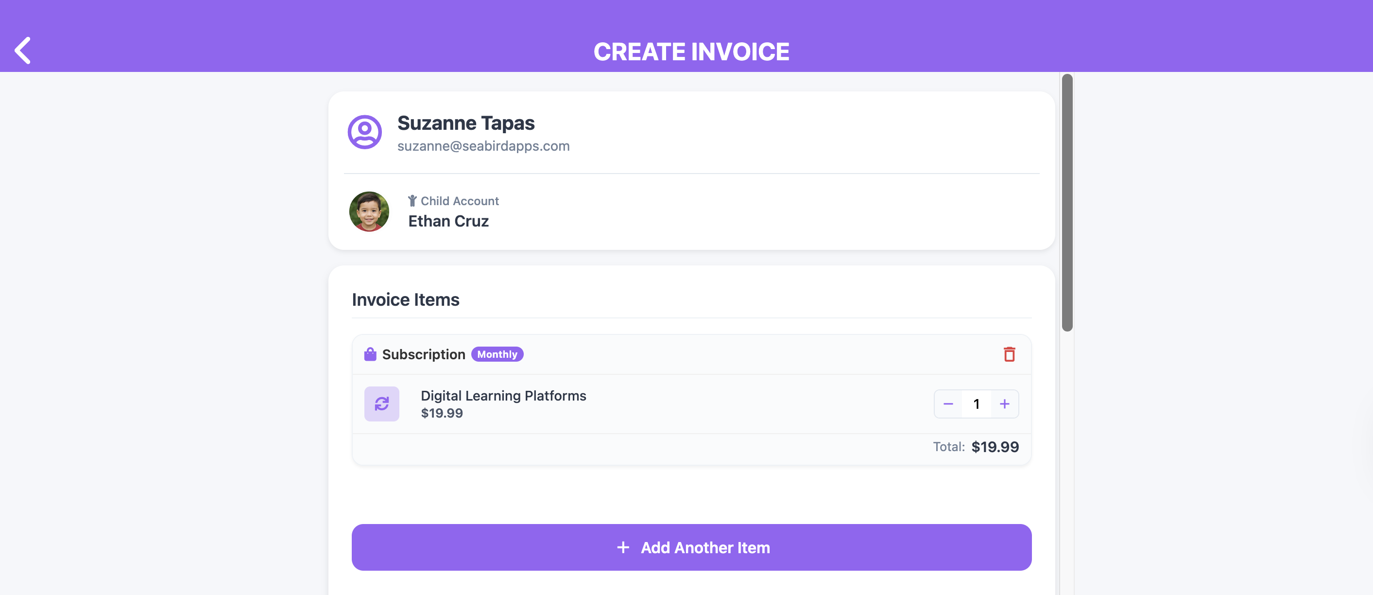Viewport: 1373px width, 595px height.
Task: Click the recurring subscription refresh icon
Action: click(381, 404)
